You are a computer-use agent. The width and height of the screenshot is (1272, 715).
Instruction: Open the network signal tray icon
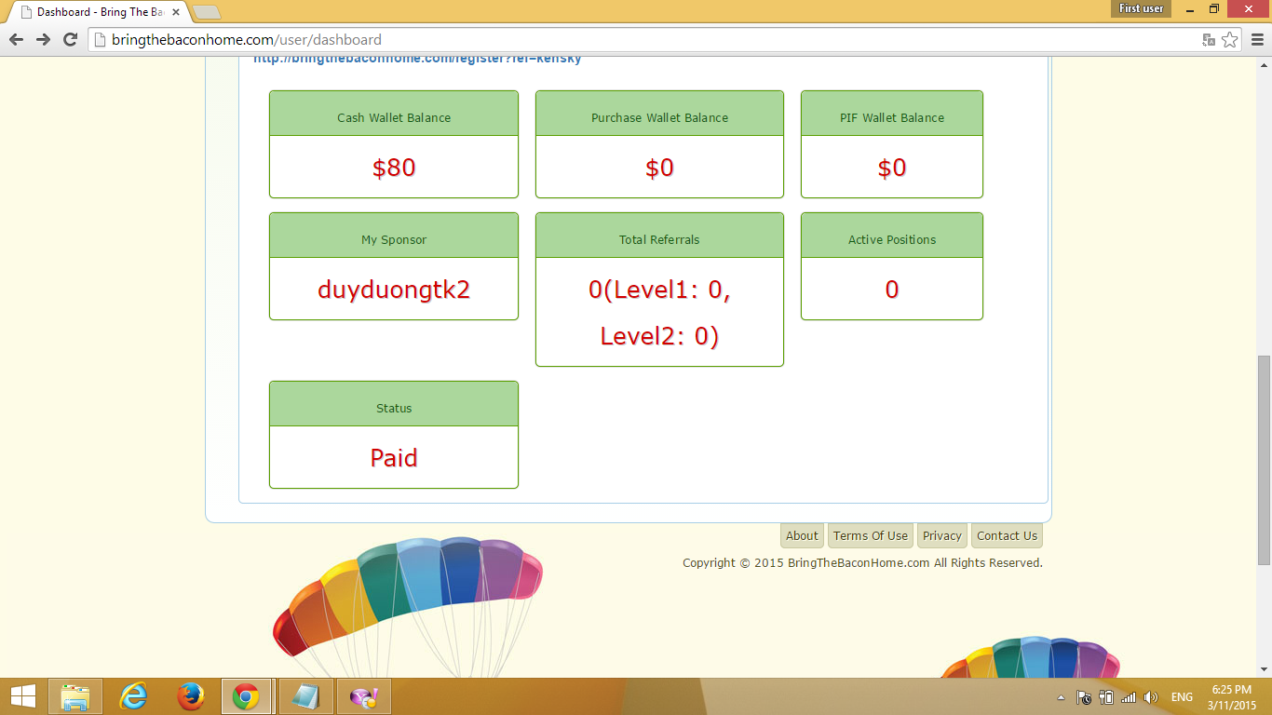point(1128,696)
